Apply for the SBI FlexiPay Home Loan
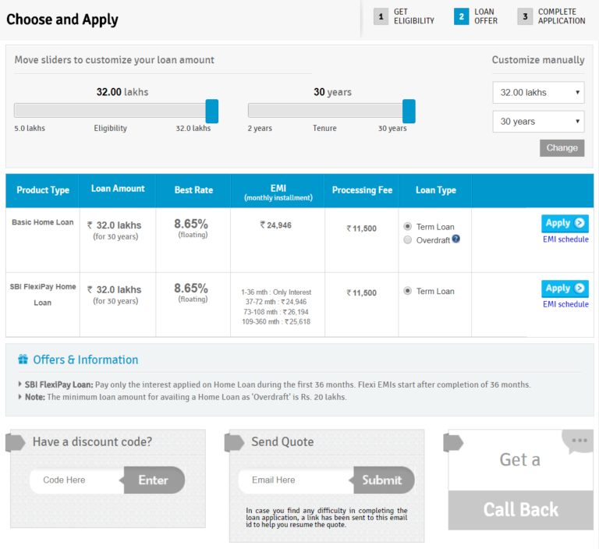The width and height of the screenshot is (599, 549). [565, 289]
